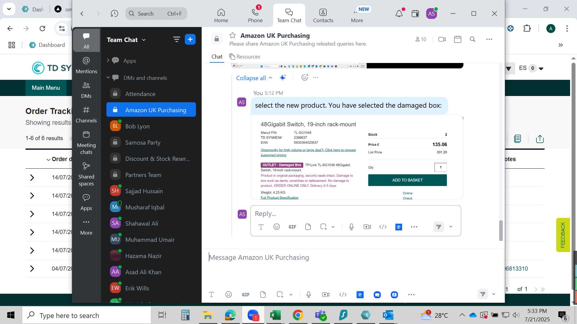Record video message in main toolbar

[x=326, y=295]
